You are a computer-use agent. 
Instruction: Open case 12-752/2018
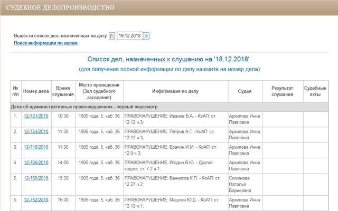pyautogui.click(x=36, y=200)
